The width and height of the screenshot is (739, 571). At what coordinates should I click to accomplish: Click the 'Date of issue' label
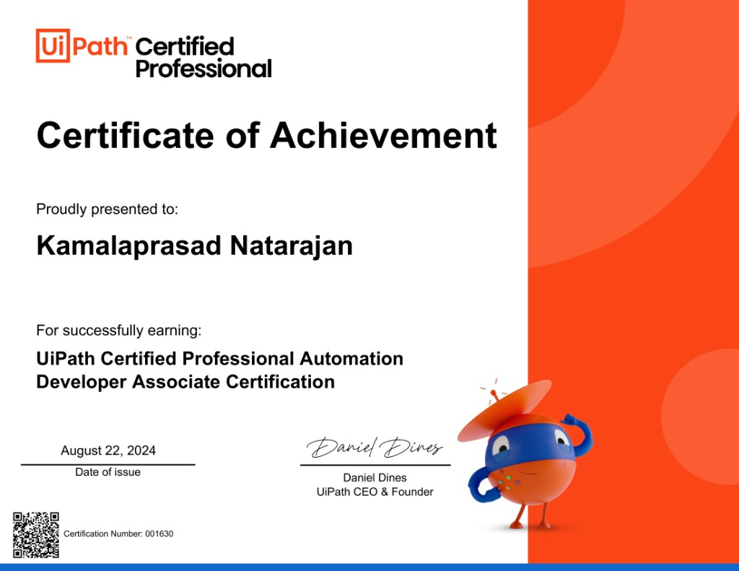[x=108, y=471]
